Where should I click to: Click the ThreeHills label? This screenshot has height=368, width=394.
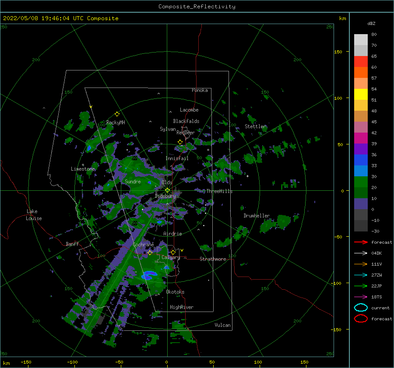pos(219,191)
